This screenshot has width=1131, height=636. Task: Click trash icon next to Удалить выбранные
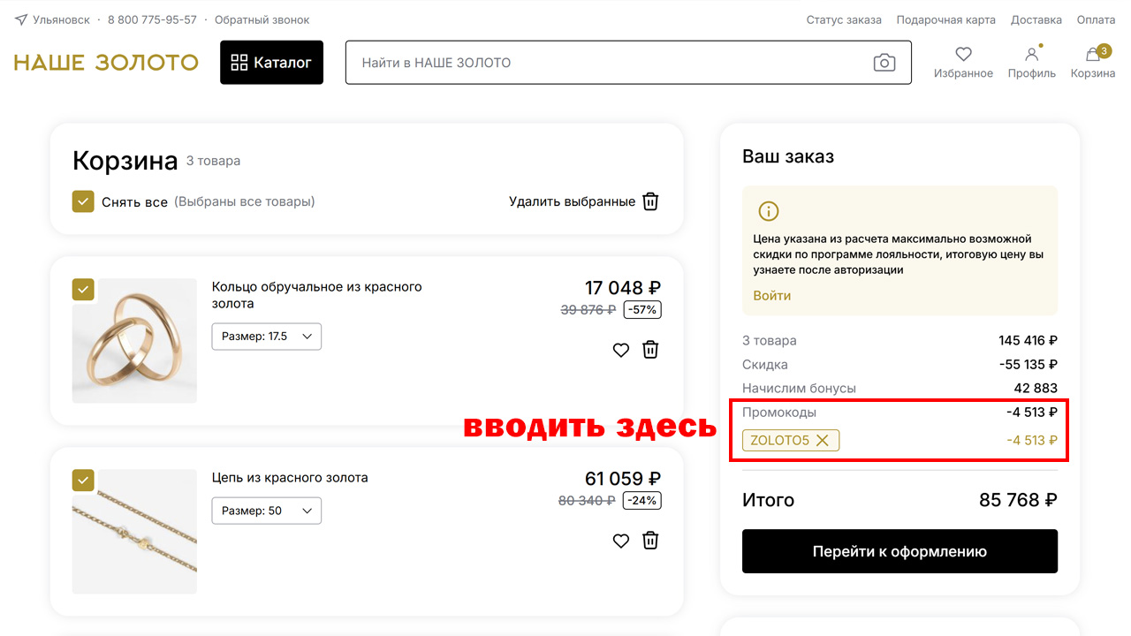[x=650, y=201]
